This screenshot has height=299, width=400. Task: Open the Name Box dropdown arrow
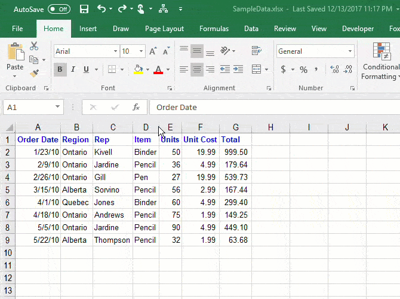point(58,107)
